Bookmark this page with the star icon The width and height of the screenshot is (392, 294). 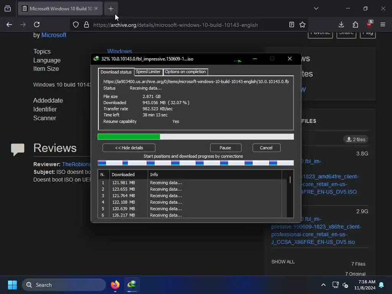[302, 24]
